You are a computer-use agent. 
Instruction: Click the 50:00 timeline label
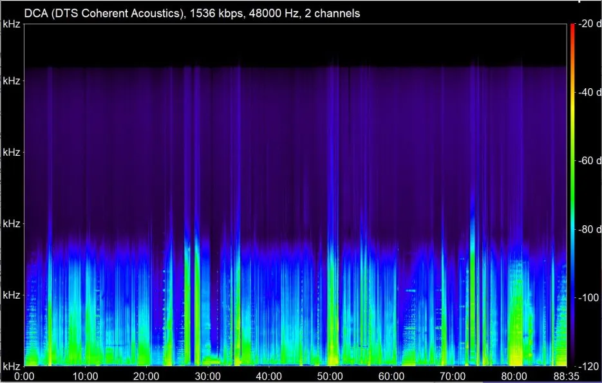330,376
